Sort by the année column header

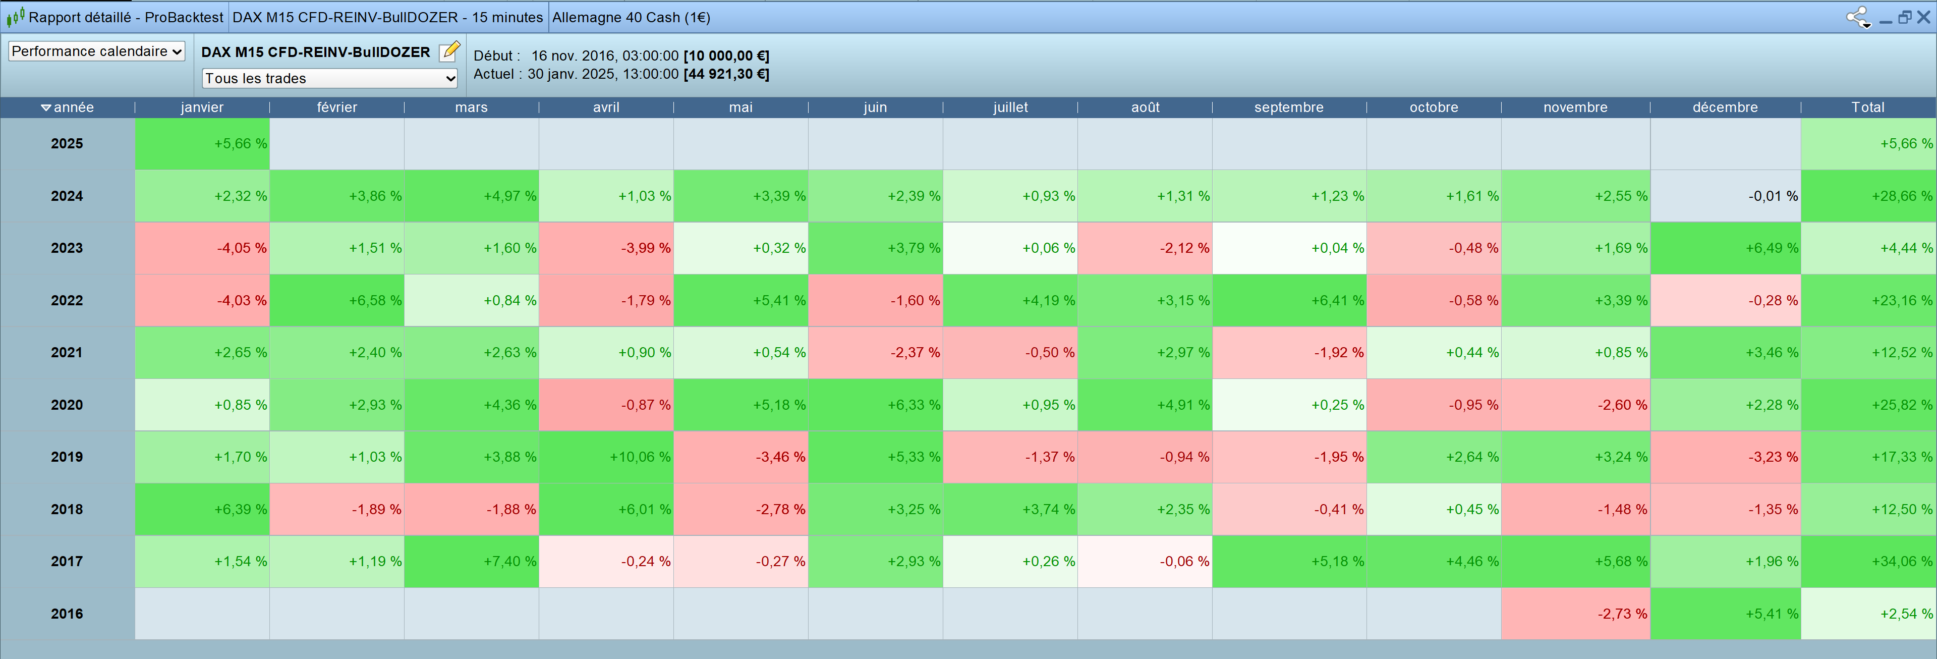68,107
